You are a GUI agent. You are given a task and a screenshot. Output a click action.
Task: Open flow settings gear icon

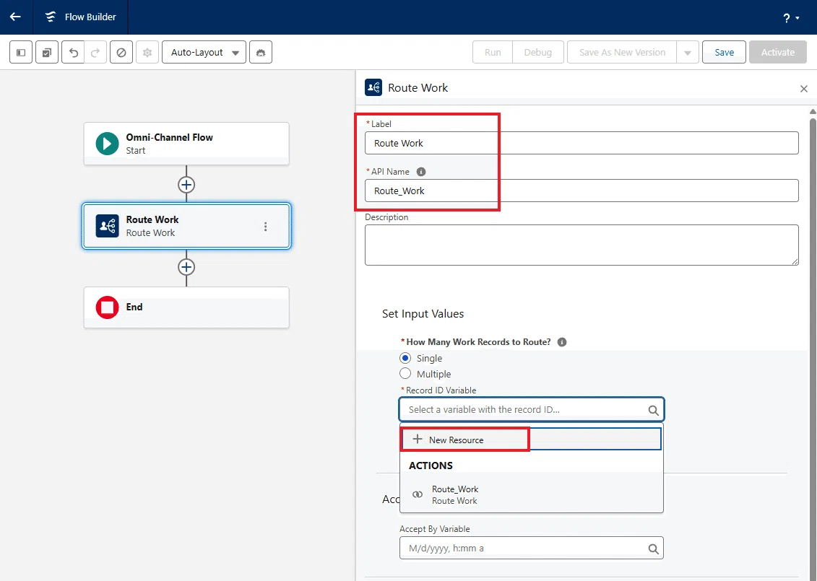(x=147, y=52)
